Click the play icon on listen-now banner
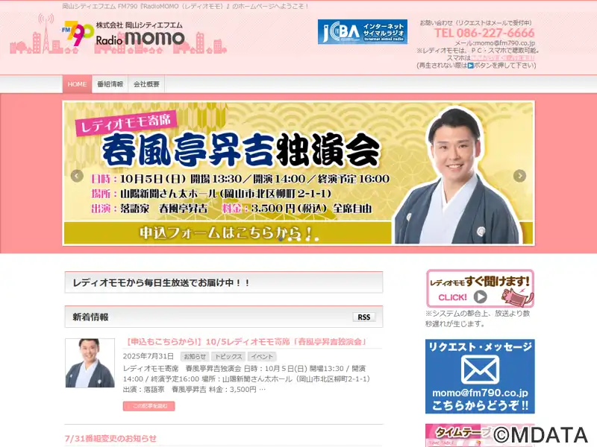The image size is (597, 447). 480,297
